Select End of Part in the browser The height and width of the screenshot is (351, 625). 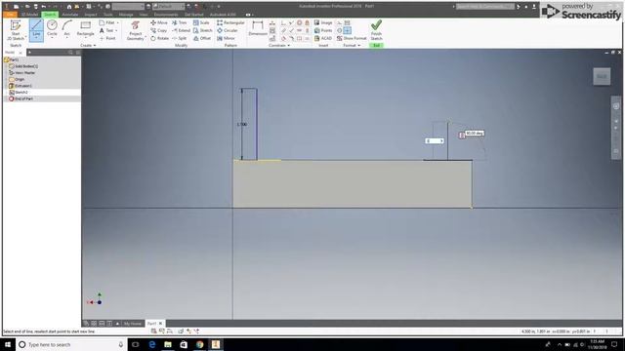pos(21,98)
